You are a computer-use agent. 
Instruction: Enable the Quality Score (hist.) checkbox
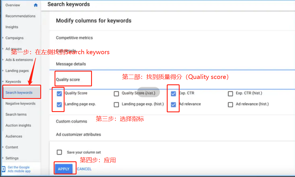pos(116,93)
